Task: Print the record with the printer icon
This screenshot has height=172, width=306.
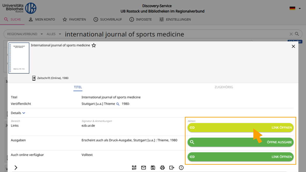Action: pyautogui.click(x=162, y=167)
